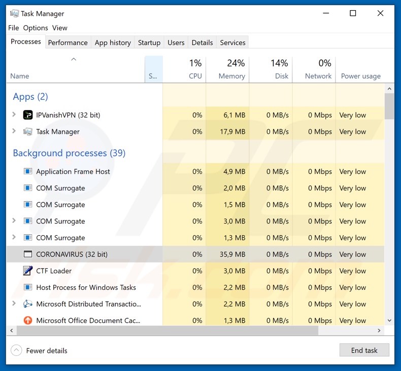Image resolution: width=401 pixels, height=371 pixels.
Task: Select Host Process for Windows Tasks name
Action: click(86, 287)
